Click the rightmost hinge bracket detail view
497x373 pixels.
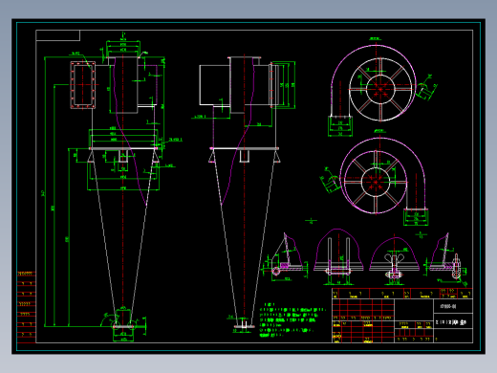click(446, 259)
